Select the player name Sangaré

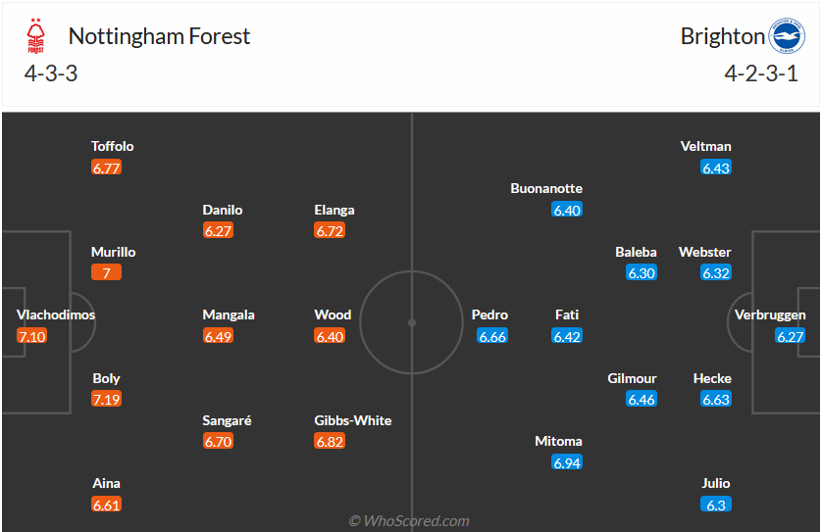pos(228,420)
